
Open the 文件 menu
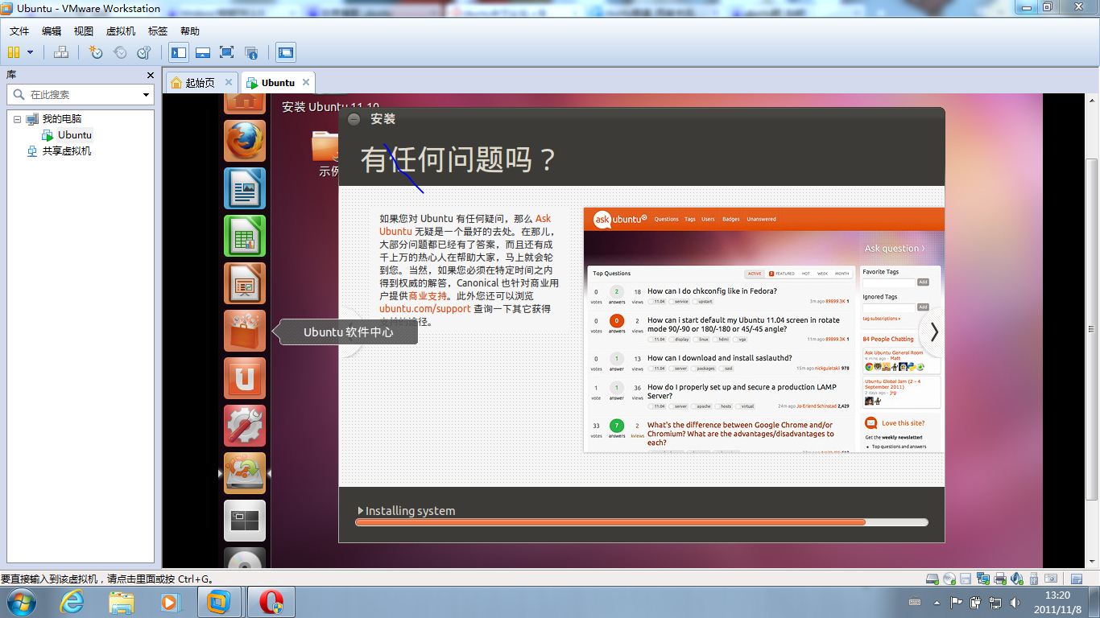(19, 31)
